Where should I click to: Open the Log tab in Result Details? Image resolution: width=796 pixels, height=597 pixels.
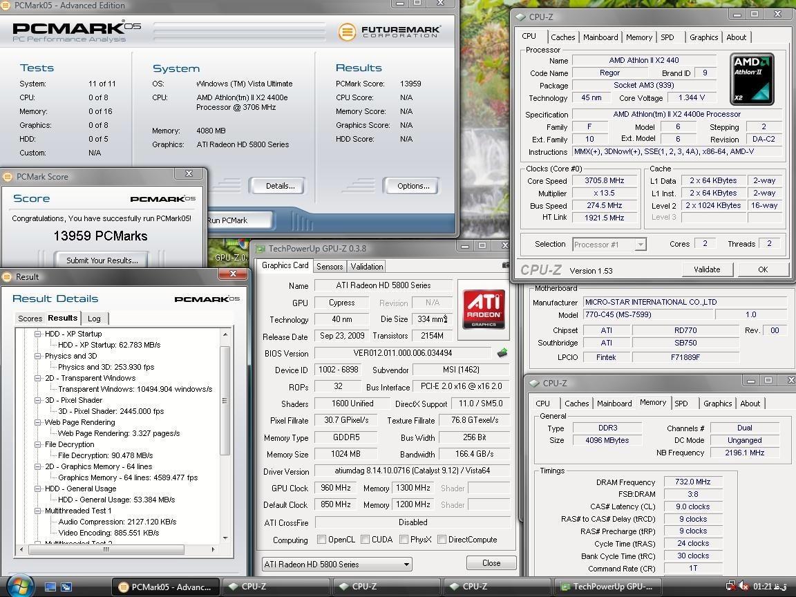point(95,319)
